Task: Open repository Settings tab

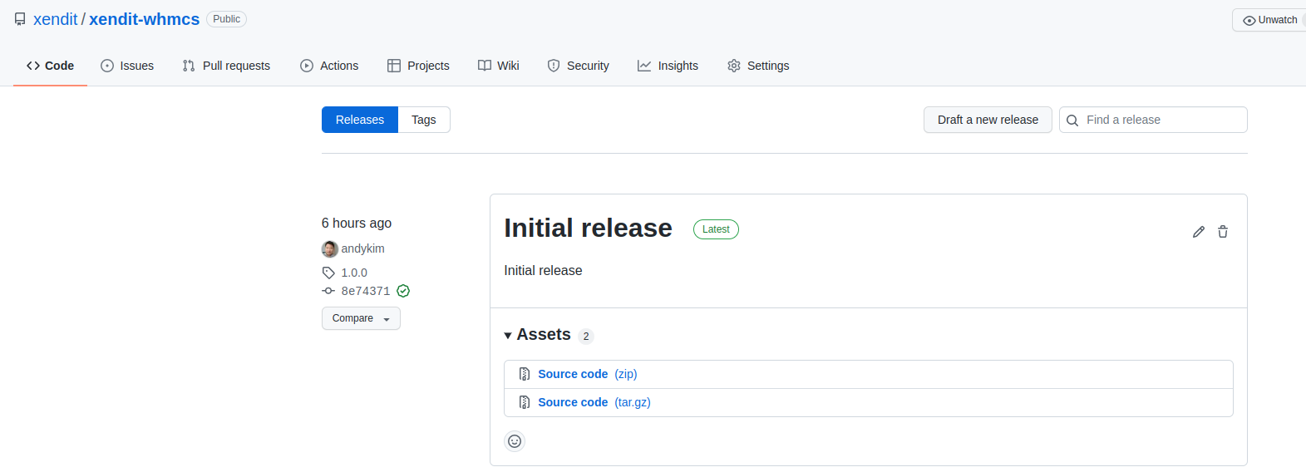Action: pos(758,66)
